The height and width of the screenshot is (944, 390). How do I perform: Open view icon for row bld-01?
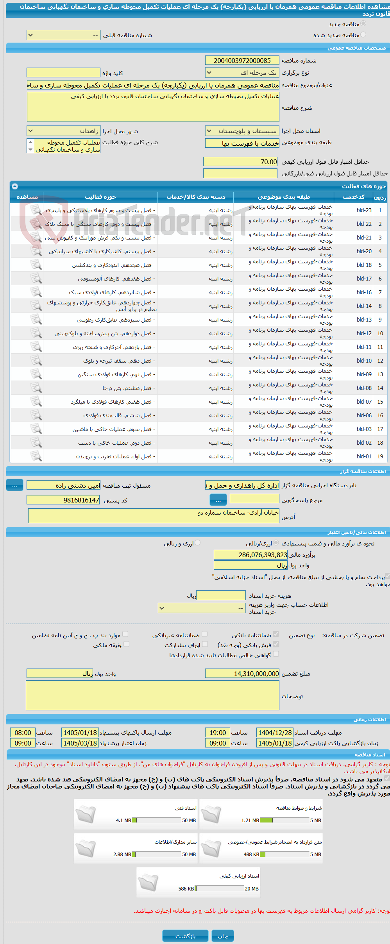coord(36,456)
